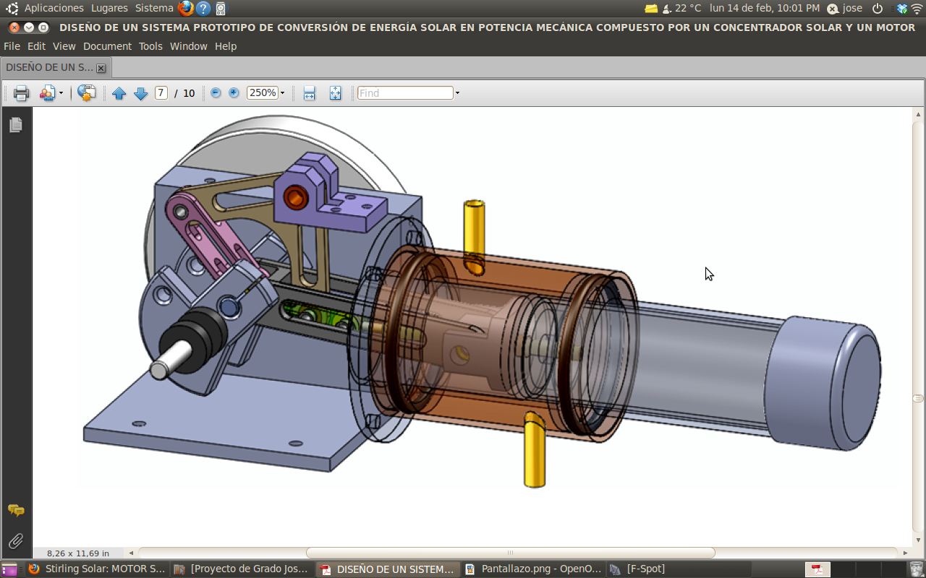Toggle the Comments panel
The image size is (926, 578).
click(x=16, y=511)
